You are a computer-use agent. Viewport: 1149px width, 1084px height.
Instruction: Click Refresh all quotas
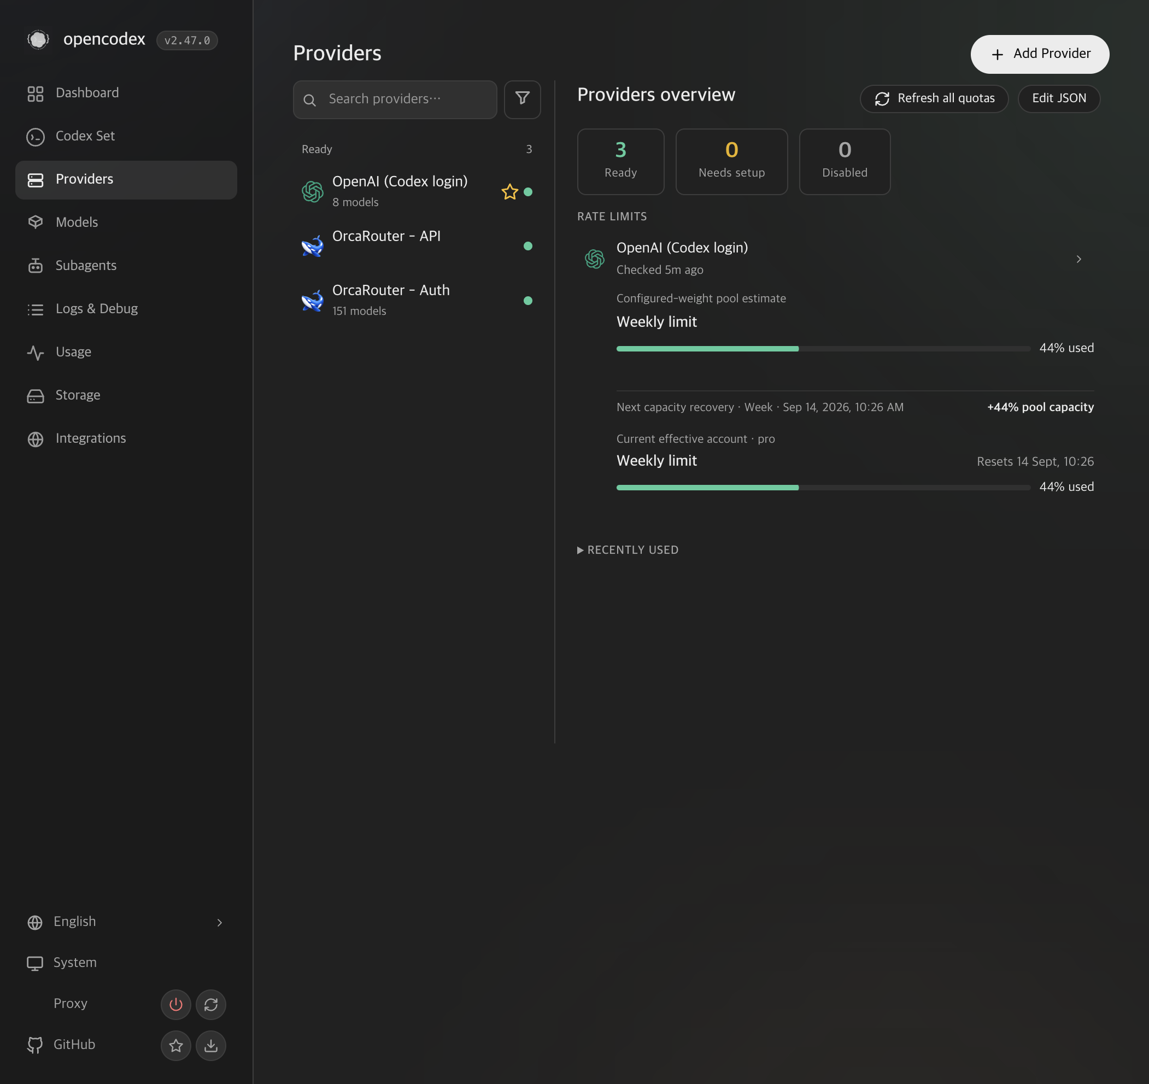pyautogui.click(x=934, y=99)
